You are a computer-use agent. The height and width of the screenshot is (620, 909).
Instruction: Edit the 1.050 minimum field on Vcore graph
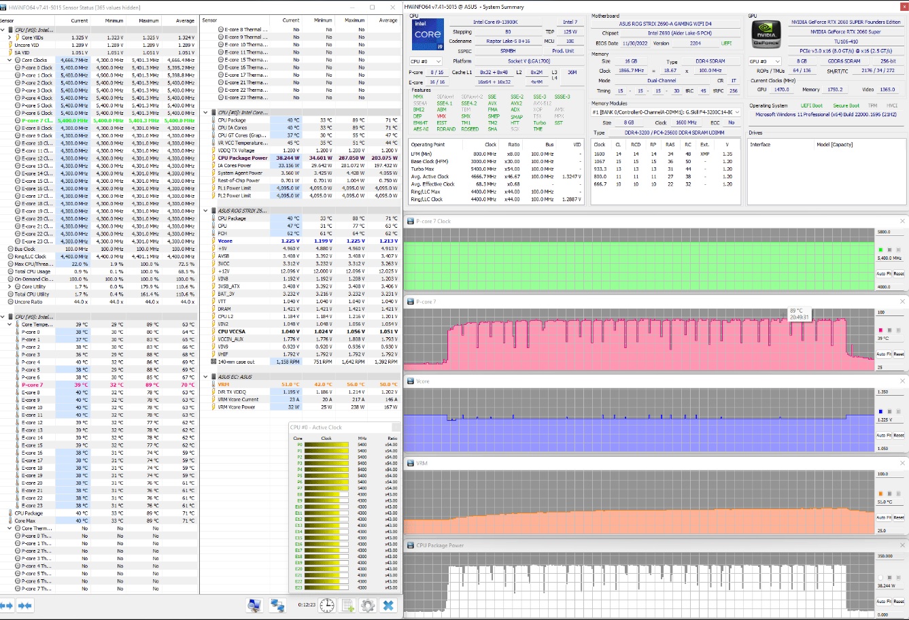tap(890, 449)
